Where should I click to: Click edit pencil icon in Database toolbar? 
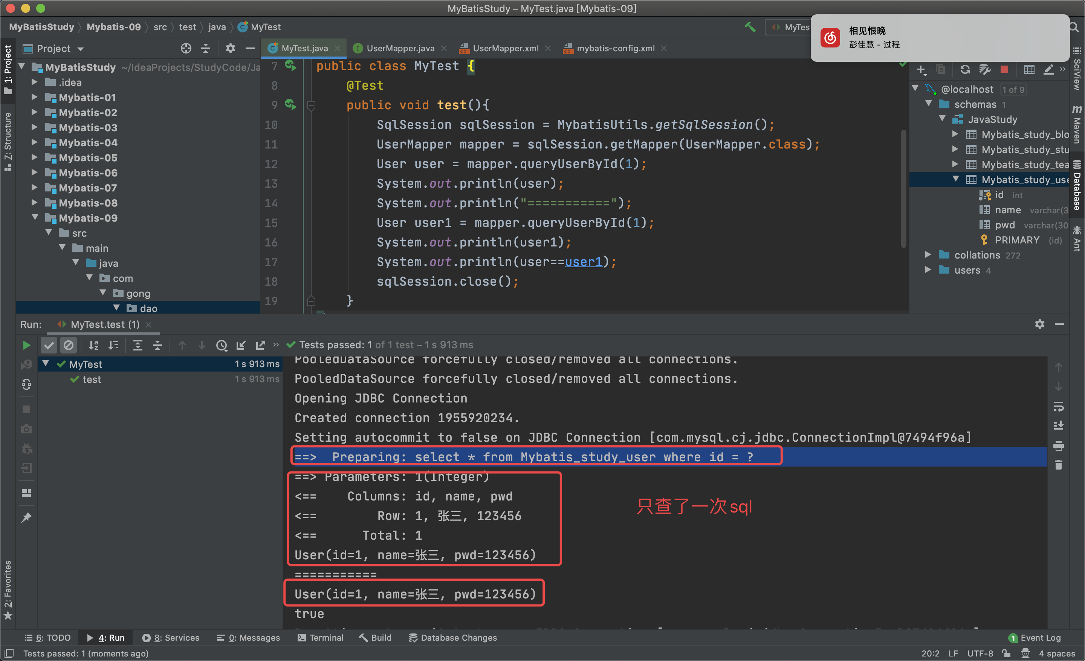point(1048,69)
